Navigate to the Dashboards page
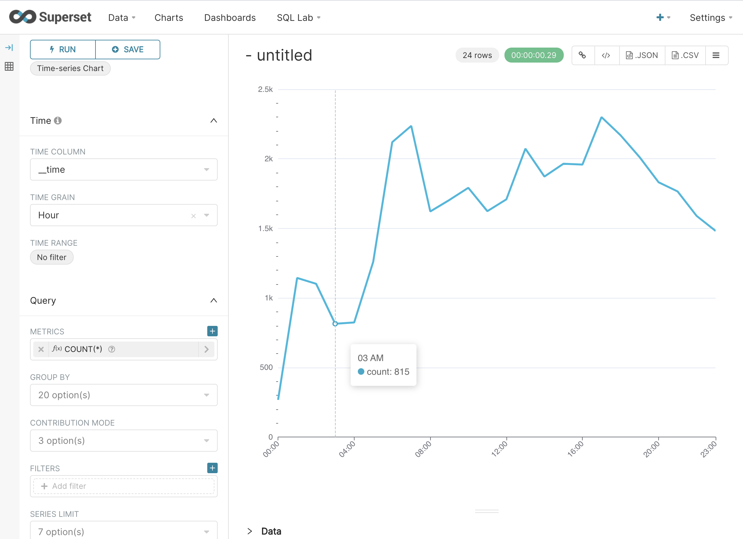The image size is (743, 539). (x=230, y=18)
